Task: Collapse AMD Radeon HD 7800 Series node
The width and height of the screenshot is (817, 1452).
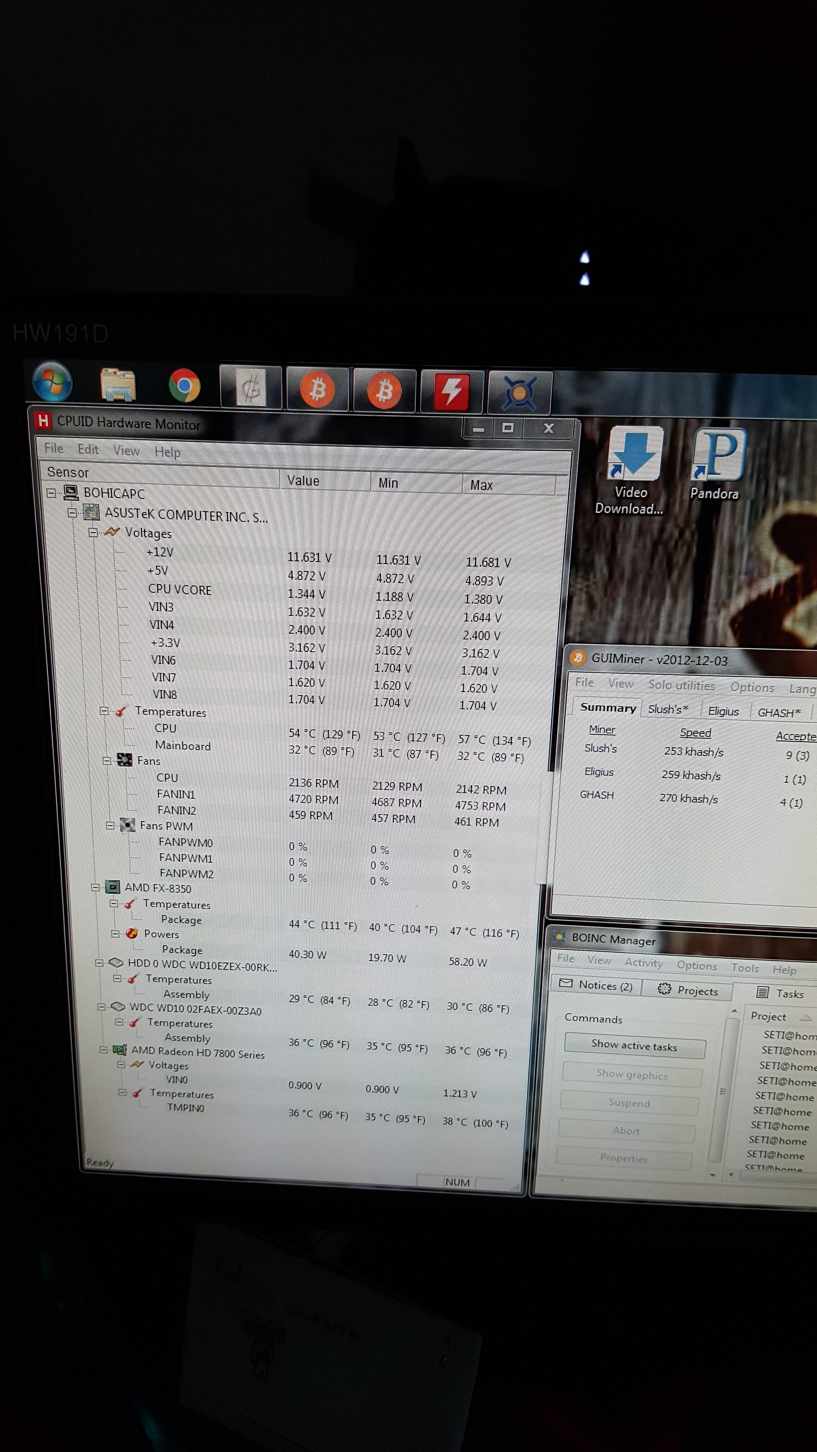Action: (103, 1050)
